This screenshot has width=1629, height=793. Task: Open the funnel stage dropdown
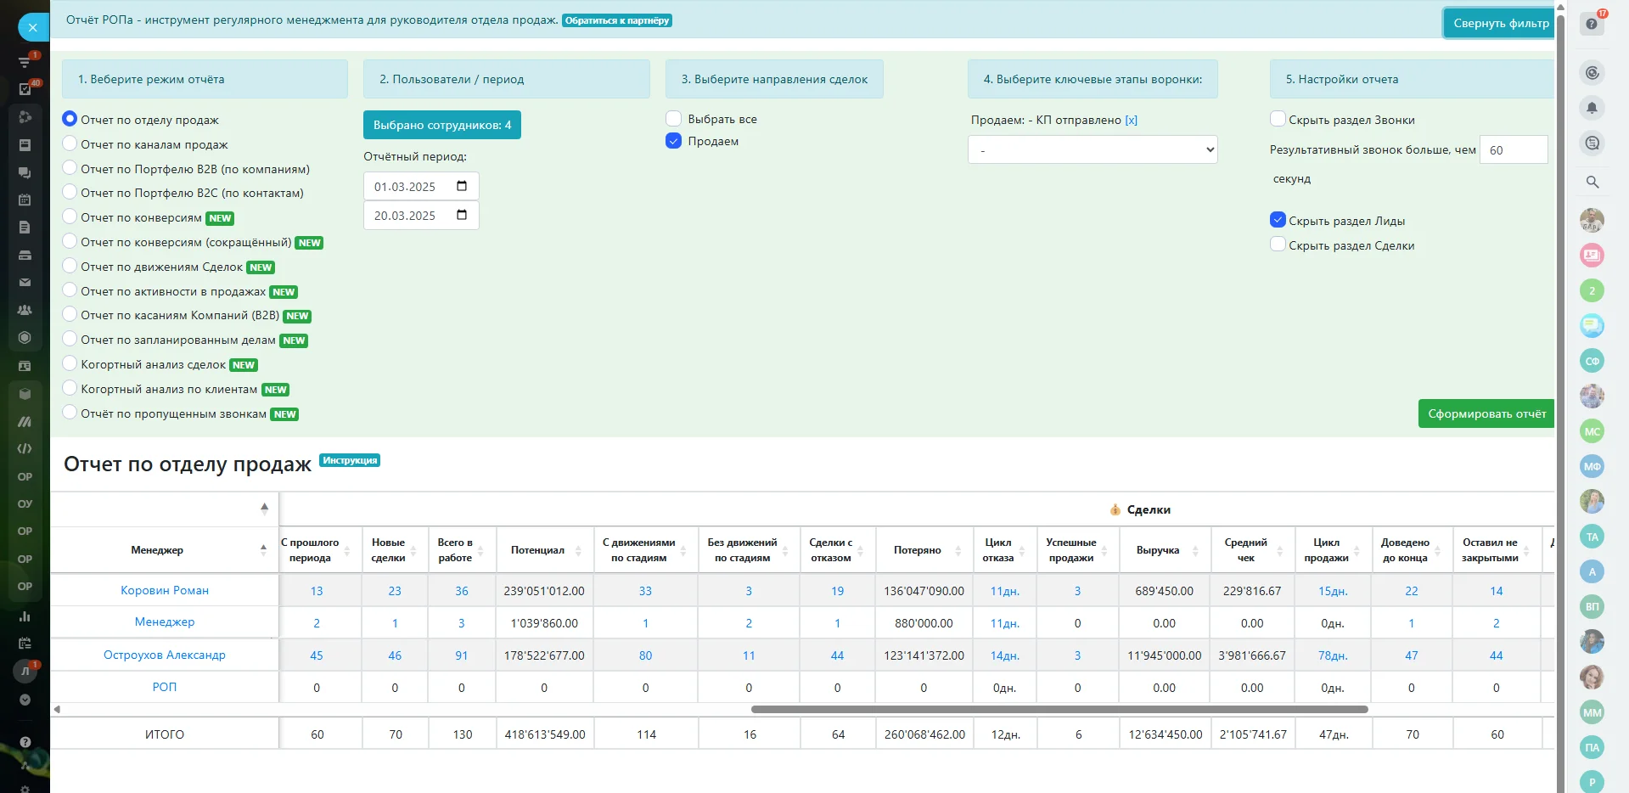(1093, 150)
